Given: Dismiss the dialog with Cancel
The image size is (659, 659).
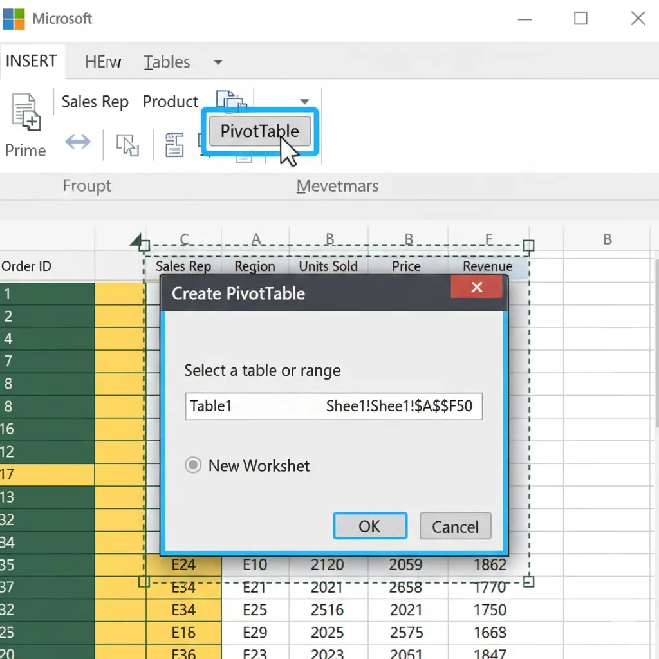Looking at the screenshot, I should point(455,526).
